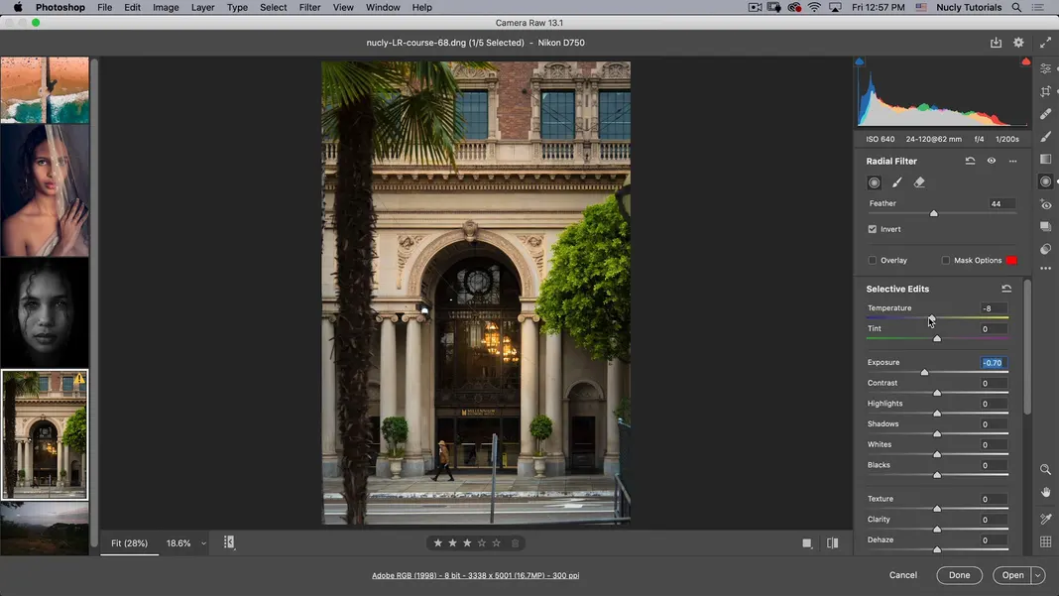Toggle full screen mode icon
The height and width of the screenshot is (596, 1059).
click(x=1045, y=43)
